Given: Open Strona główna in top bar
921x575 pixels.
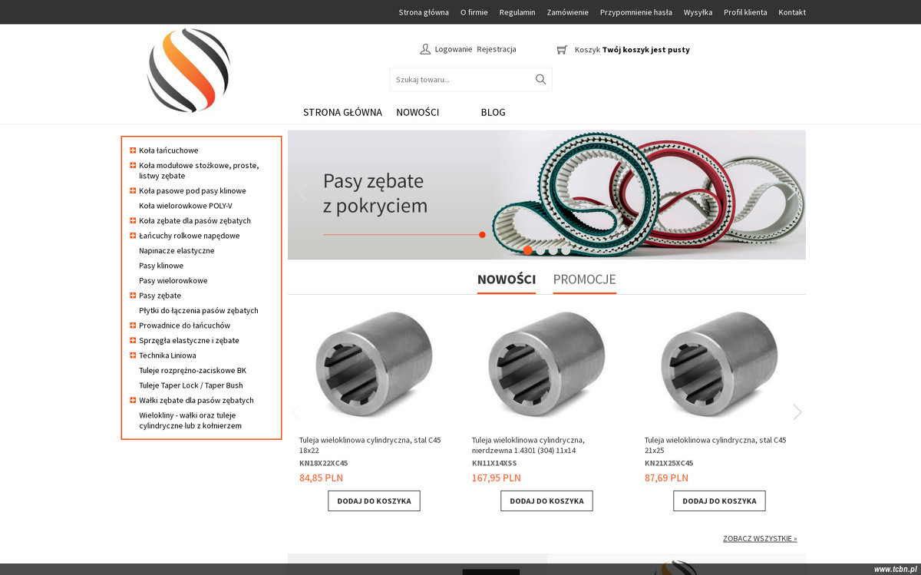Looking at the screenshot, I should point(424,12).
